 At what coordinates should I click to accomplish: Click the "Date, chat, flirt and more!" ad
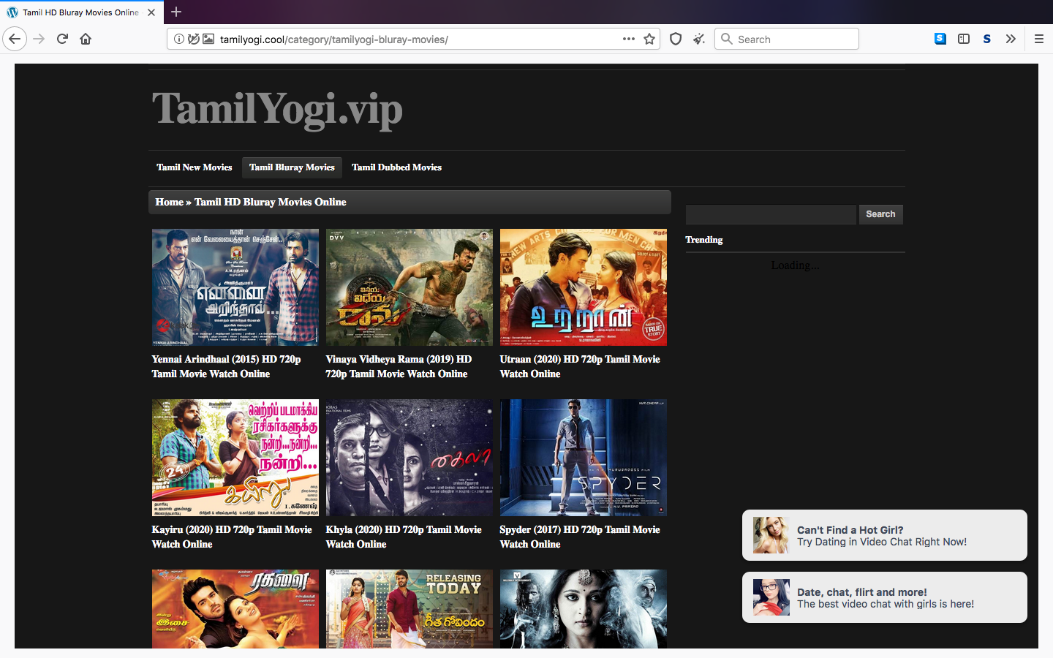(885, 597)
